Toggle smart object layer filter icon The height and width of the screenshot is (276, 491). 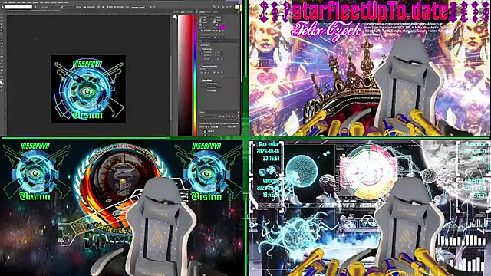232,117
